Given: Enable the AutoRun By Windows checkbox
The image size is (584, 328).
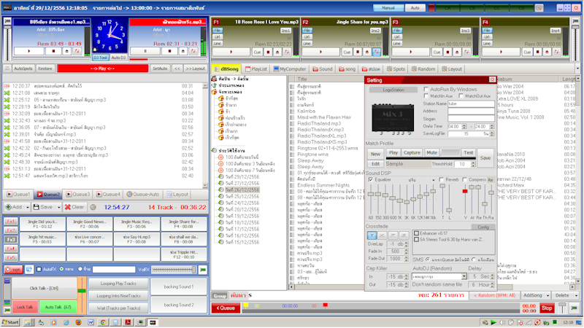Looking at the screenshot, I should click(426, 89).
